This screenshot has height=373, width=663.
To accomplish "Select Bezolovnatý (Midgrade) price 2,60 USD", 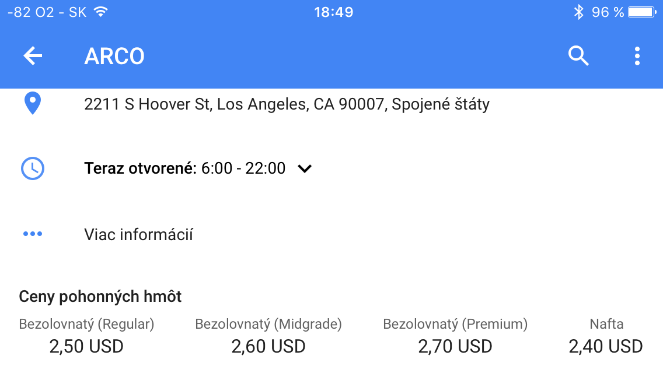I will (268, 347).
